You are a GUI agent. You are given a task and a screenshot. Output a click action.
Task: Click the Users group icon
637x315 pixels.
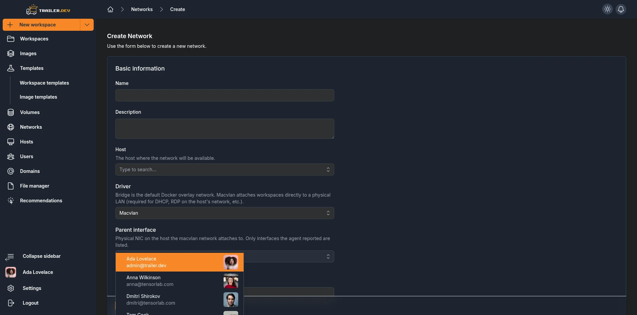point(11,156)
